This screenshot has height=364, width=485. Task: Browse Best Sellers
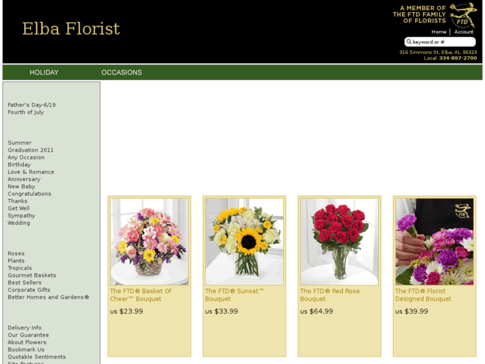coord(25,283)
